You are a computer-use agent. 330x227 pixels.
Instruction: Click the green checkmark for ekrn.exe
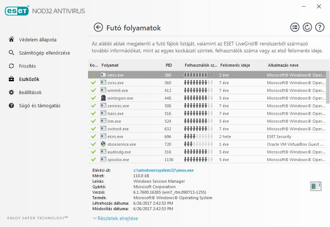tap(93, 137)
